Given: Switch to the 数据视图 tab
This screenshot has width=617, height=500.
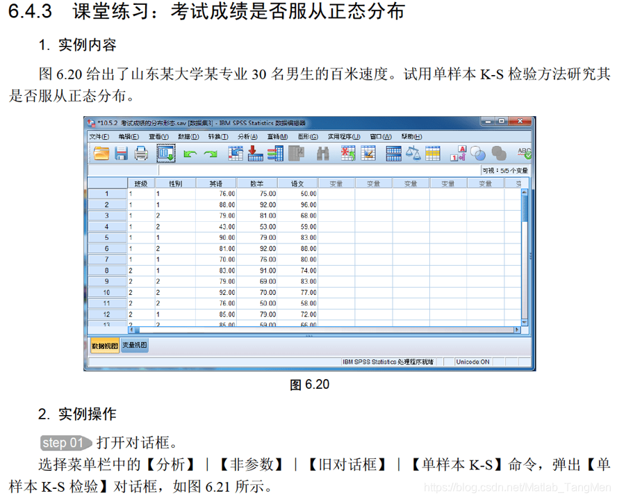Looking at the screenshot, I should point(105,346).
